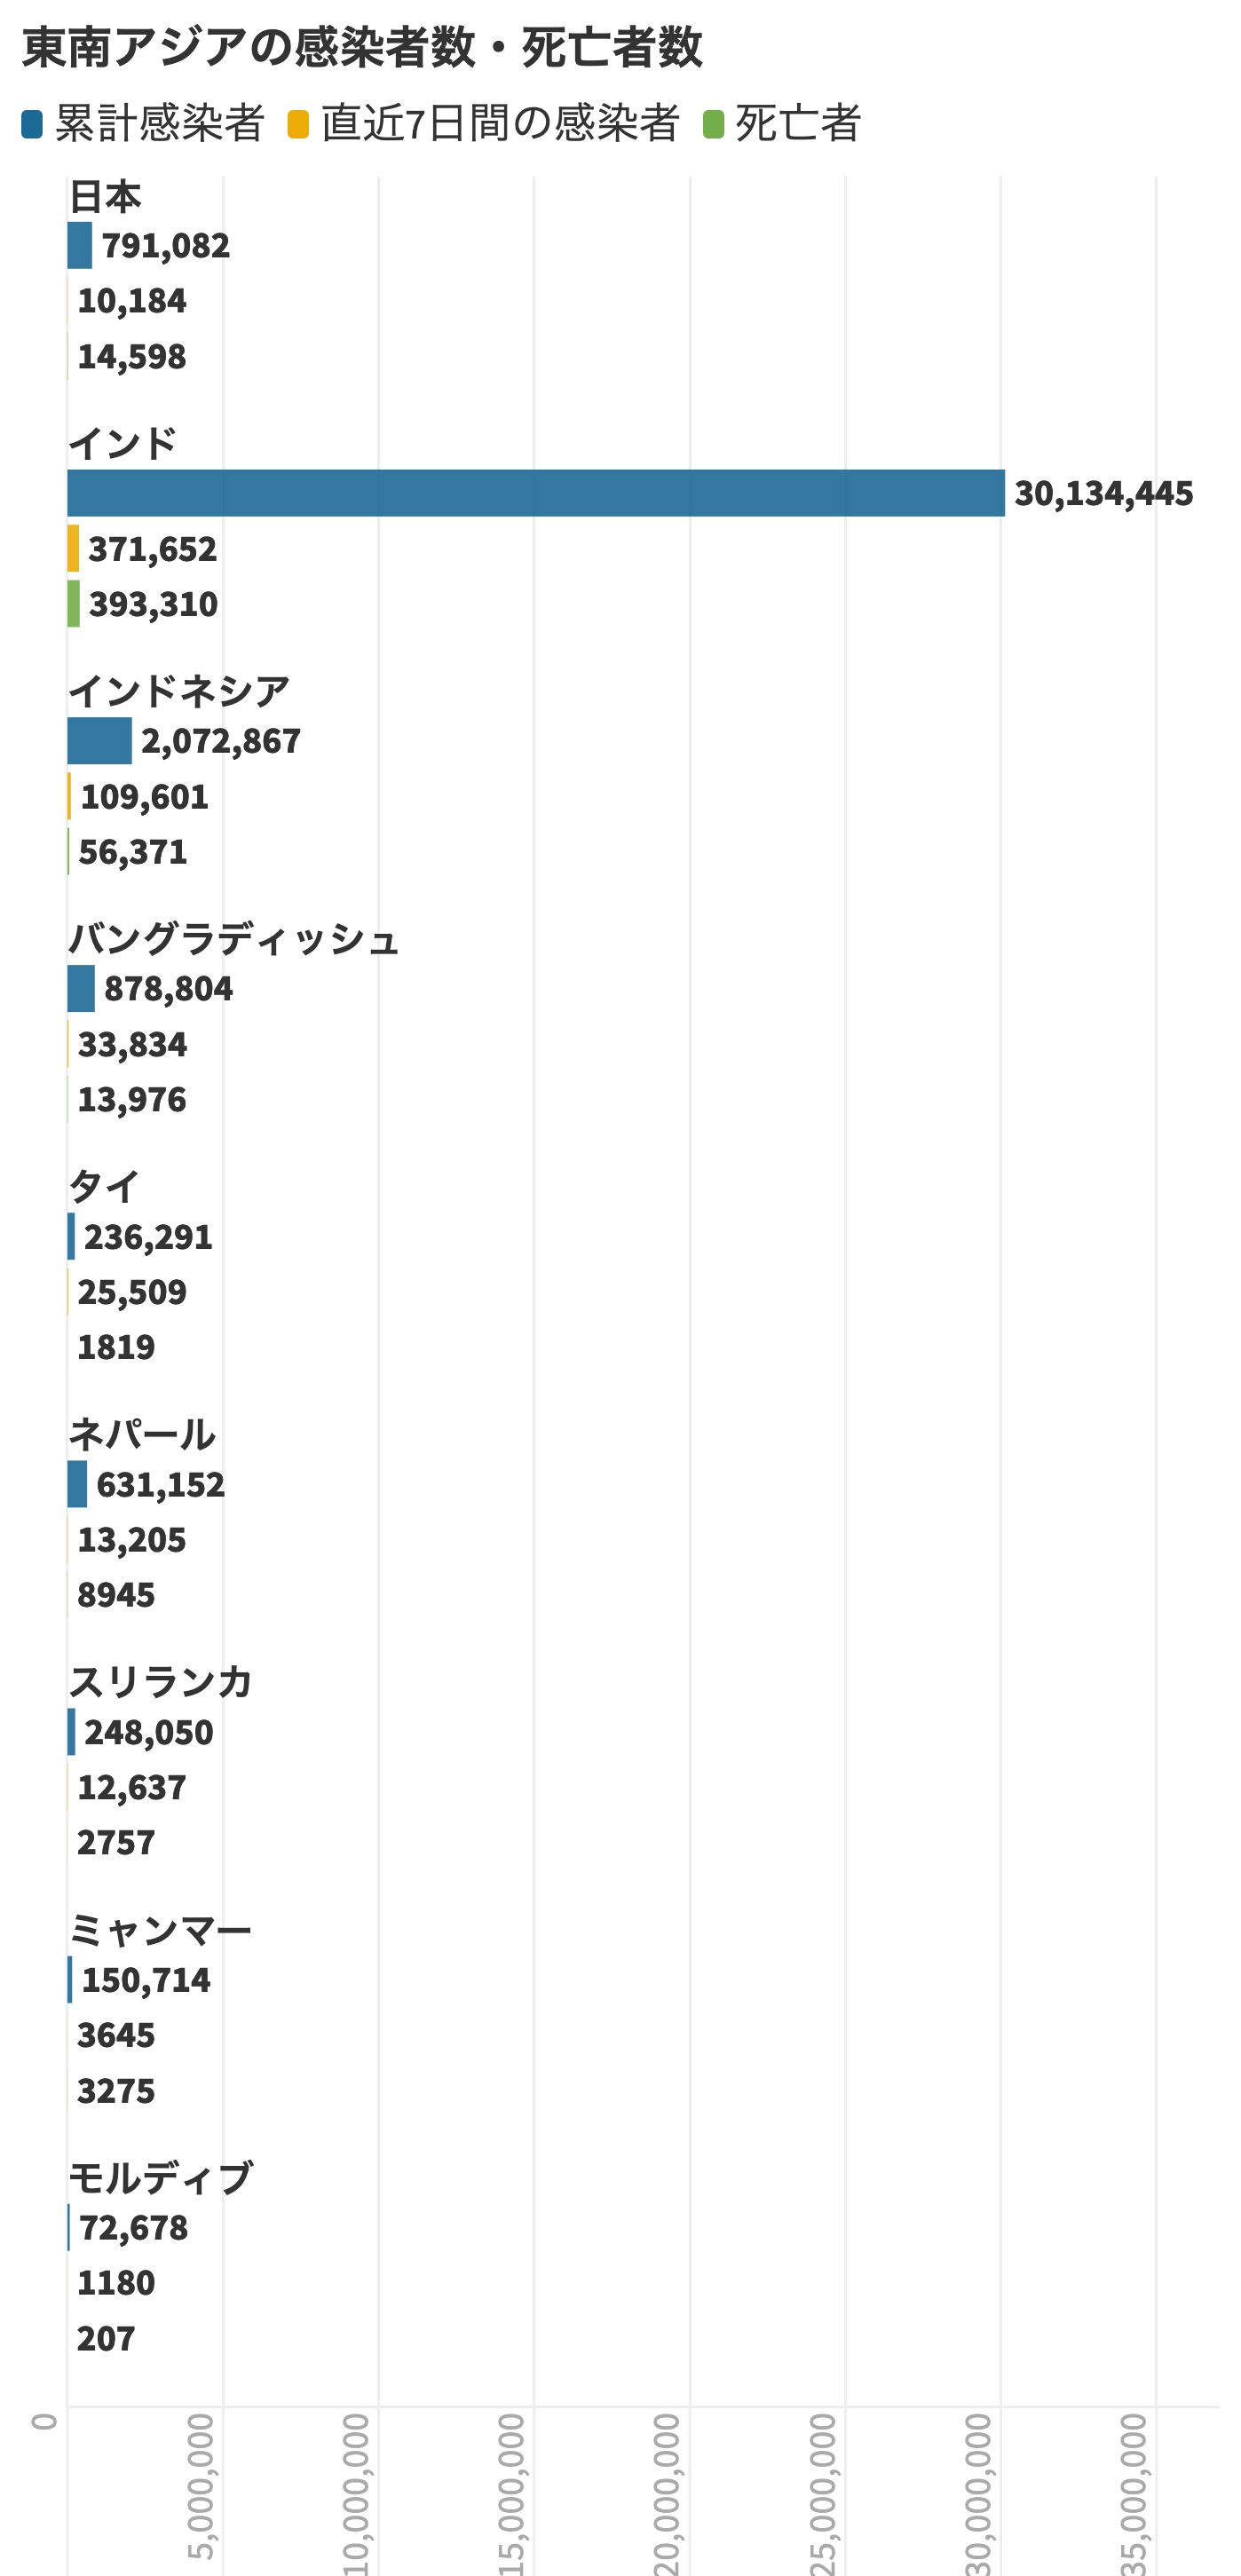The width and height of the screenshot is (1241, 2576).
Task: Click India's blue bar of 30,134,445 cases
Action: [536, 493]
